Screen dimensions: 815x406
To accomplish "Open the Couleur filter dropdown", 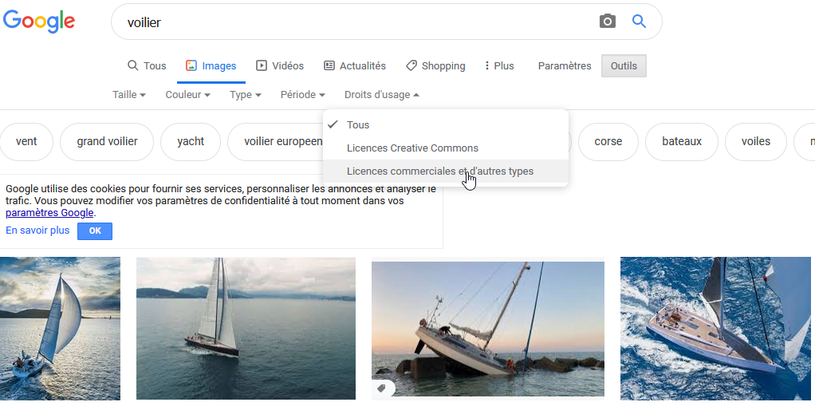I will tap(187, 95).
